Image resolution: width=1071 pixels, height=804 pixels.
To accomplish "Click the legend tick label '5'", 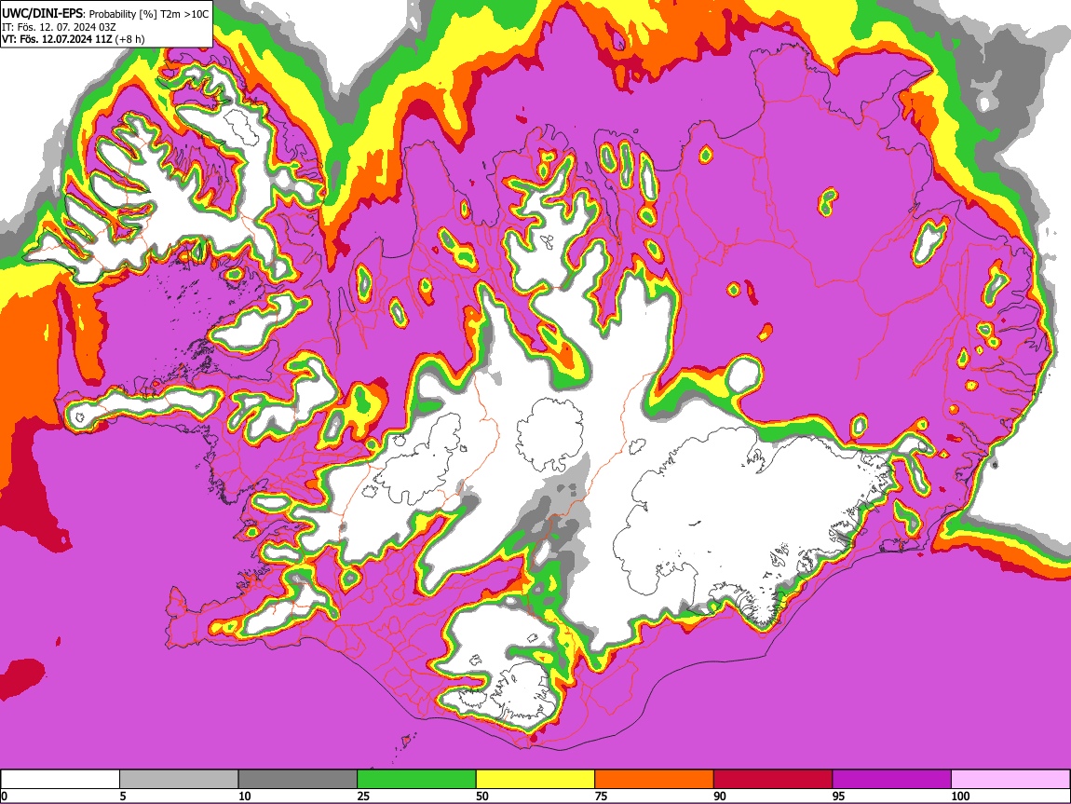I will [123, 796].
